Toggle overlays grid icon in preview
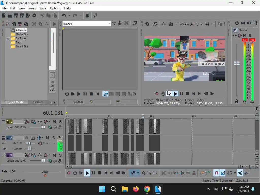The height and width of the screenshot is (195, 260). [x=207, y=24]
